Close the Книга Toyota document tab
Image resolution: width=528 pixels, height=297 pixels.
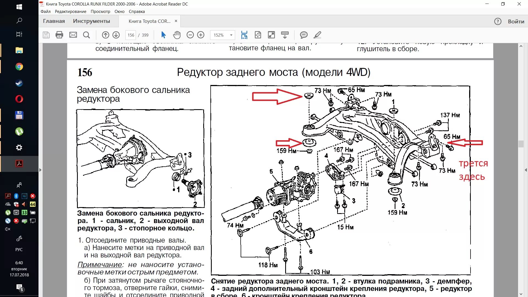(176, 21)
